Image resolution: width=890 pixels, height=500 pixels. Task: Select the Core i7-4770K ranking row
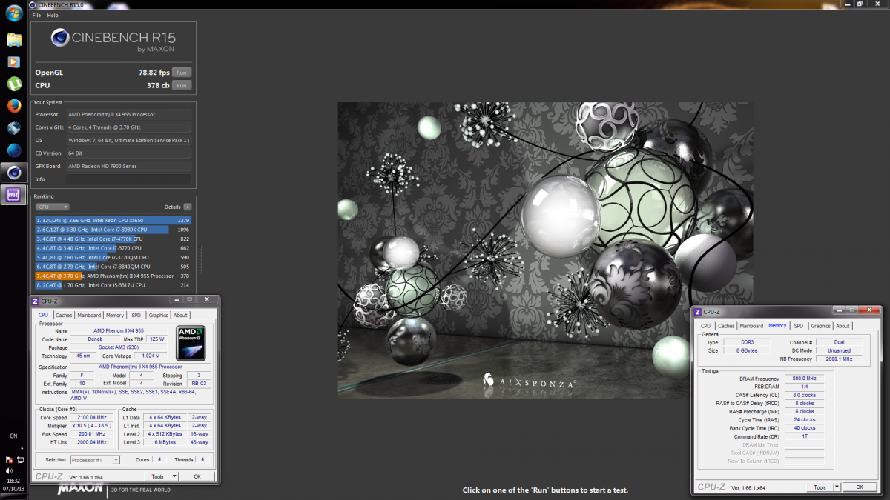pos(113,239)
